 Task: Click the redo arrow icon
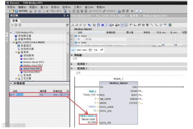[x=58, y=11]
